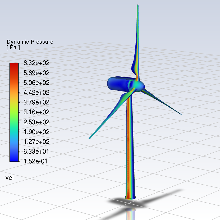Select the 4.42e+02 legend value
This screenshot has height=220, width=220.
pyautogui.click(x=36, y=93)
